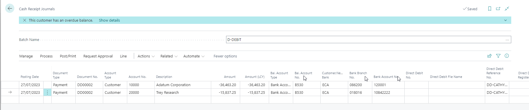Collapse the page with the arrows icon
Screen dimensions: 529x110
507,9
